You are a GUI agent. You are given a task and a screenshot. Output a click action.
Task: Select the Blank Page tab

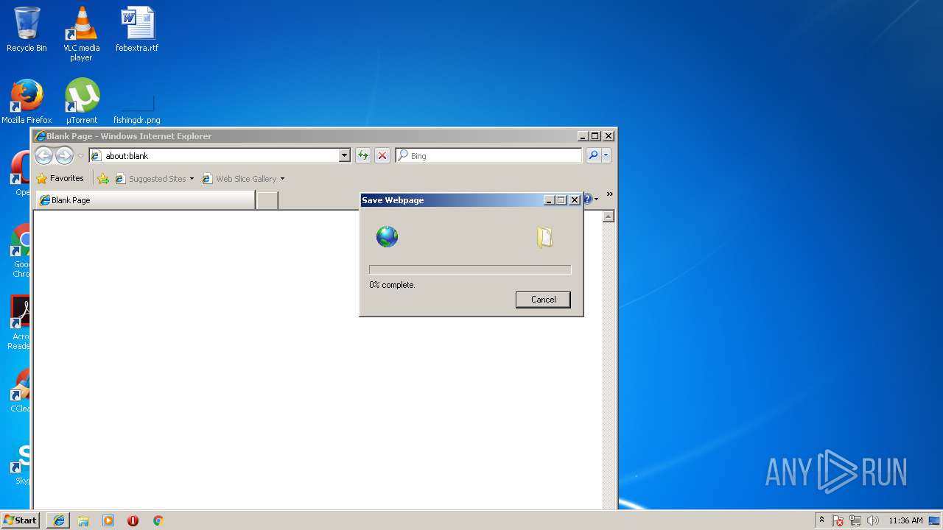pyautogui.click(x=145, y=200)
